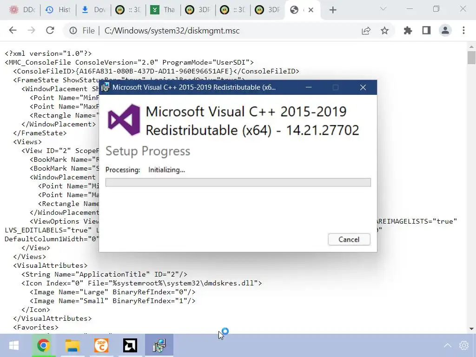Click the setup progress bar
This screenshot has height=357, width=476.
pos(238,182)
